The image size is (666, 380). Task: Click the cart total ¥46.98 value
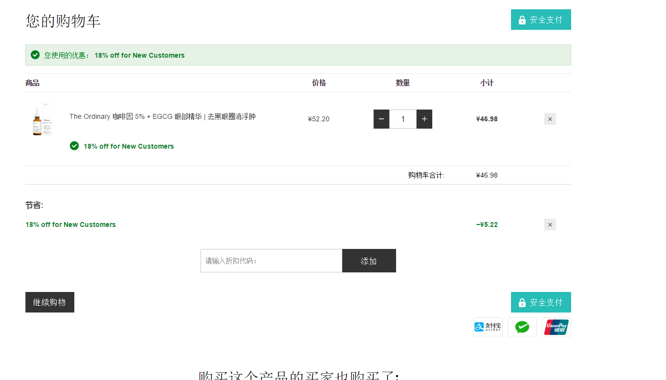tap(487, 175)
